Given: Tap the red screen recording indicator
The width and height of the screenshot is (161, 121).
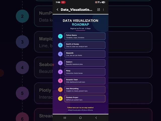Looking at the screenshot, I should tap(63, 2).
